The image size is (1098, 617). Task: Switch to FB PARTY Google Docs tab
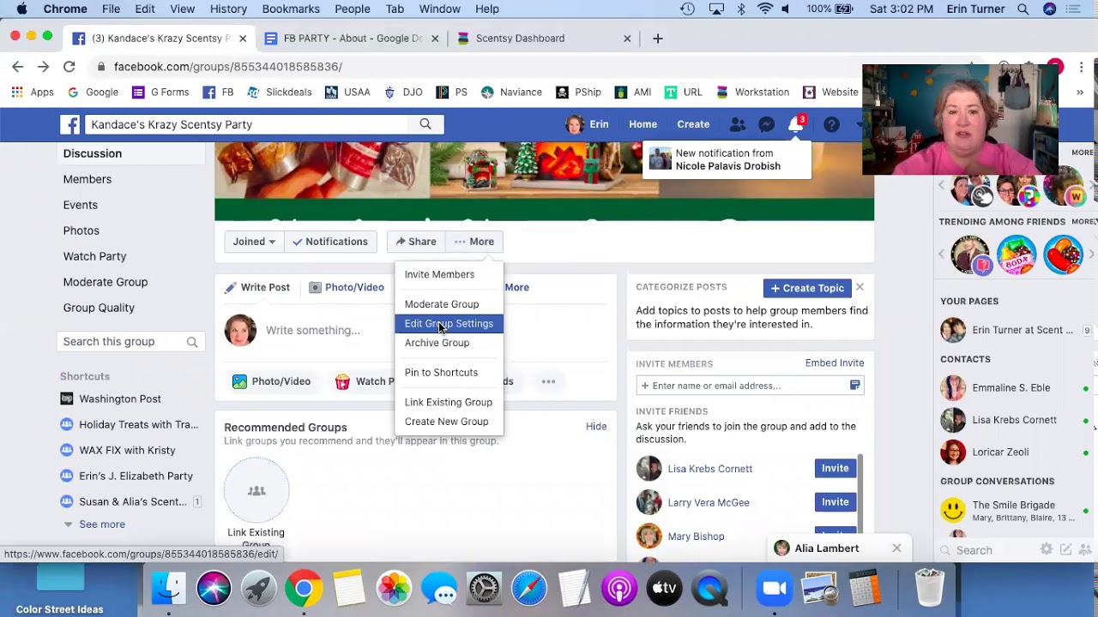pyautogui.click(x=353, y=39)
